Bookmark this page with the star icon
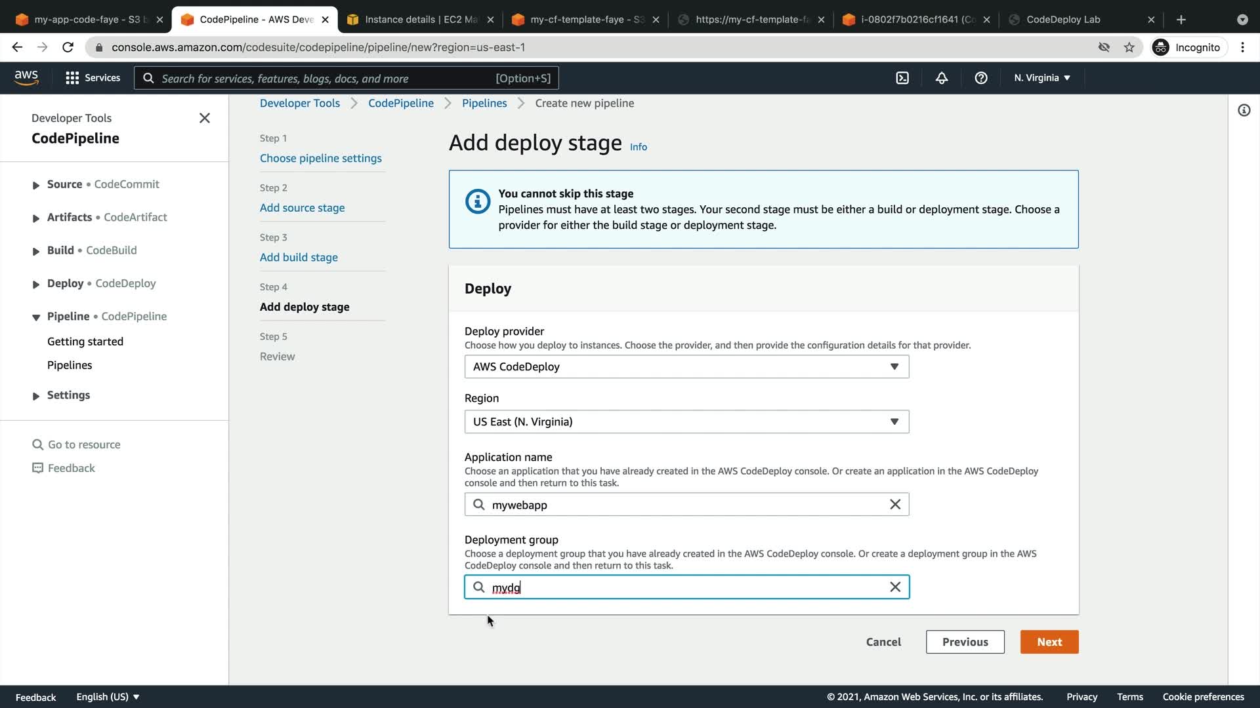This screenshot has width=1260, height=708. (1129, 47)
